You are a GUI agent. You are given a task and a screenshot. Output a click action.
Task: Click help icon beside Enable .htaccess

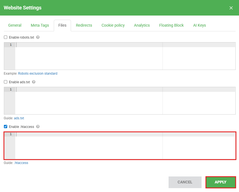click(x=38, y=127)
